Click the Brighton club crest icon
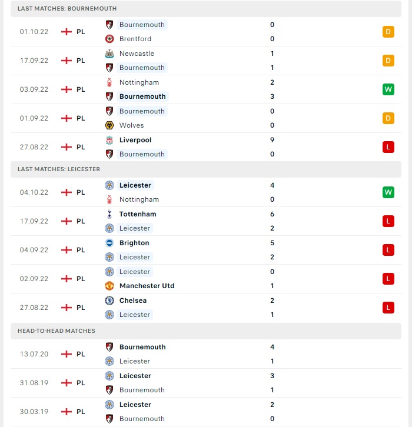This screenshot has height=427, width=412. pos(109,243)
